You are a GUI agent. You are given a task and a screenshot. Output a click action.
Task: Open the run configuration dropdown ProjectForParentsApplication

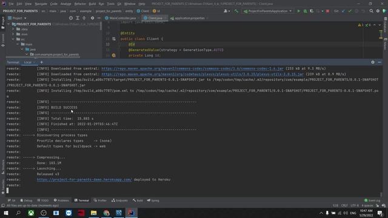268,11
